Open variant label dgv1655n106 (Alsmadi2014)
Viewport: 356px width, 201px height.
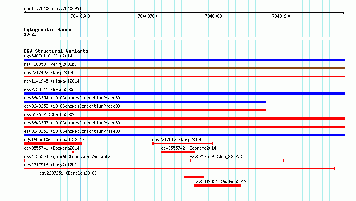tap(54, 140)
